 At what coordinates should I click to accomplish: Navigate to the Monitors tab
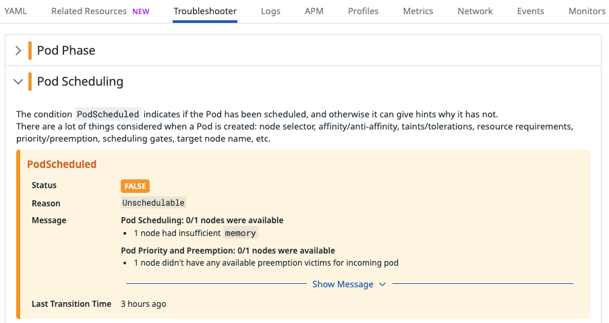point(587,11)
